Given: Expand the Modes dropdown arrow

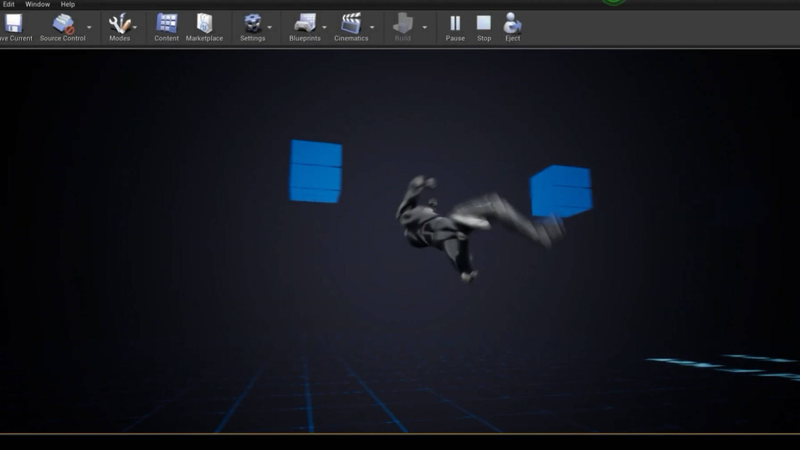Looking at the screenshot, I should tap(135, 27).
